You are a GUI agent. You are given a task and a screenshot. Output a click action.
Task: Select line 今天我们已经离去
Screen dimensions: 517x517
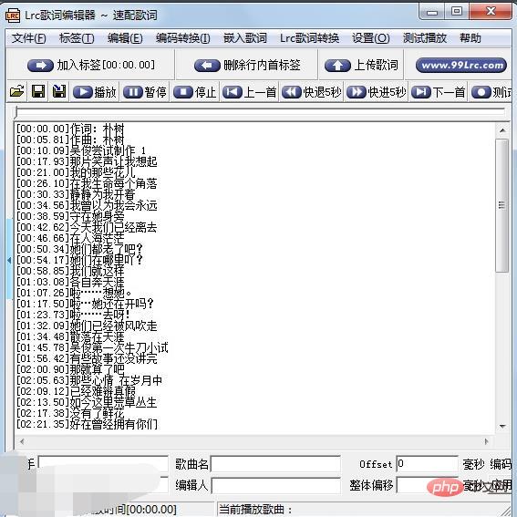(x=87, y=227)
